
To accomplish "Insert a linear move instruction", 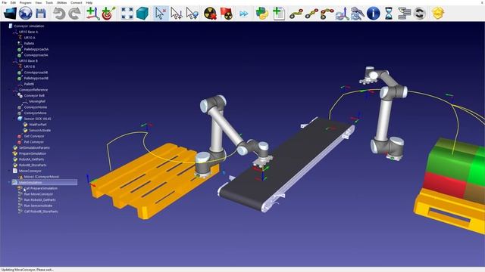I will (311, 14).
